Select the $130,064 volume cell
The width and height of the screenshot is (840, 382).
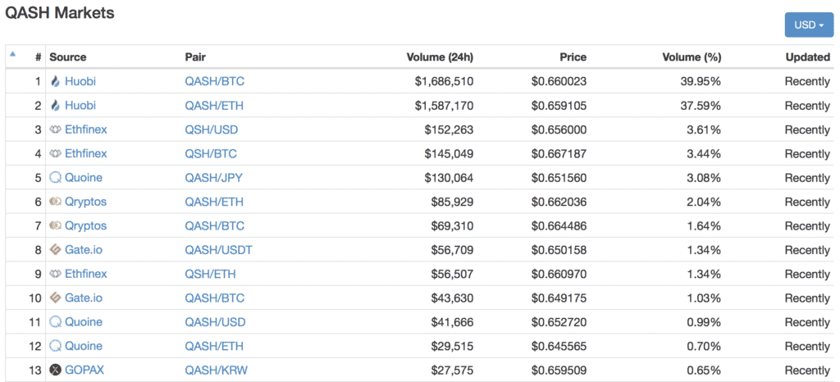click(449, 178)
